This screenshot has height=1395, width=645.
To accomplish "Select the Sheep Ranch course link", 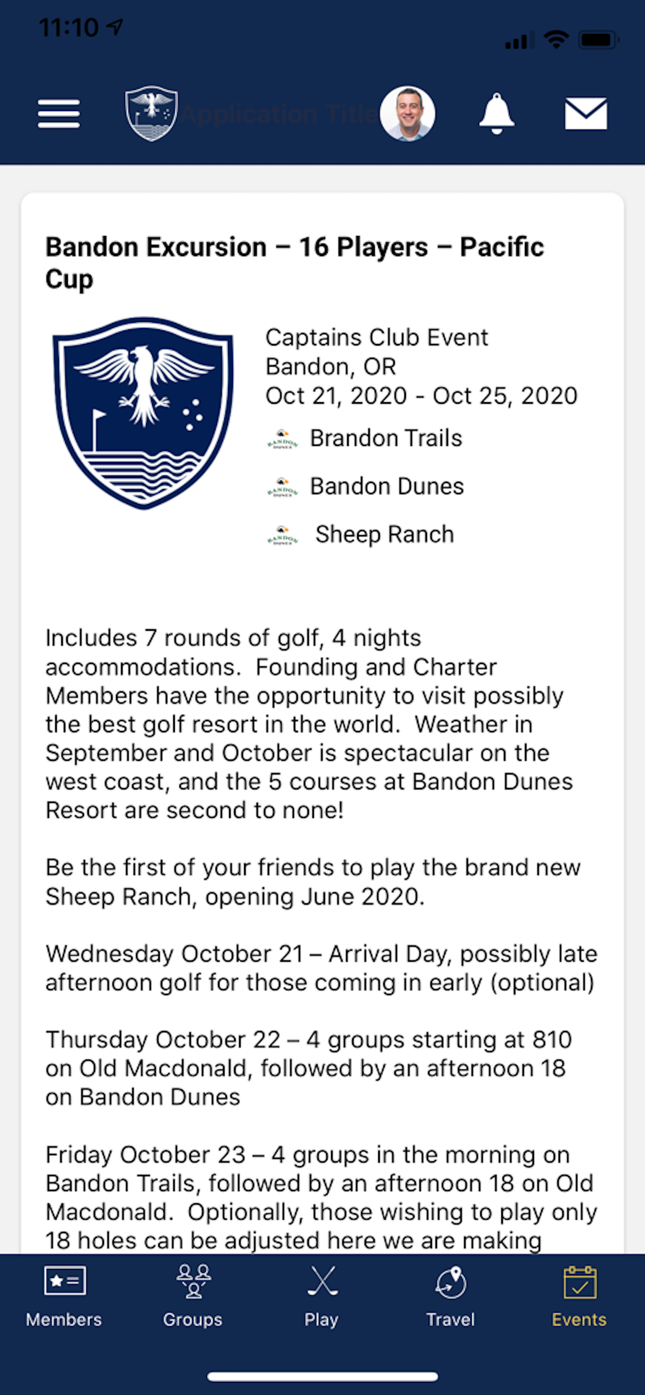I will coord(384,534).
